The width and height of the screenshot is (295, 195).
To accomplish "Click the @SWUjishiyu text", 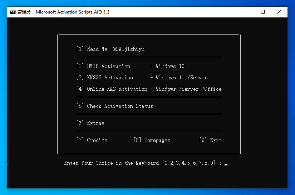I will tap(129, 49).
